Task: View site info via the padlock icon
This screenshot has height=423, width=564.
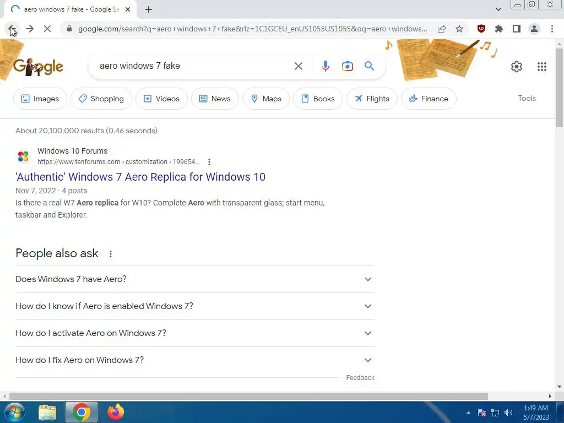Action: click(x=70, y=29)
